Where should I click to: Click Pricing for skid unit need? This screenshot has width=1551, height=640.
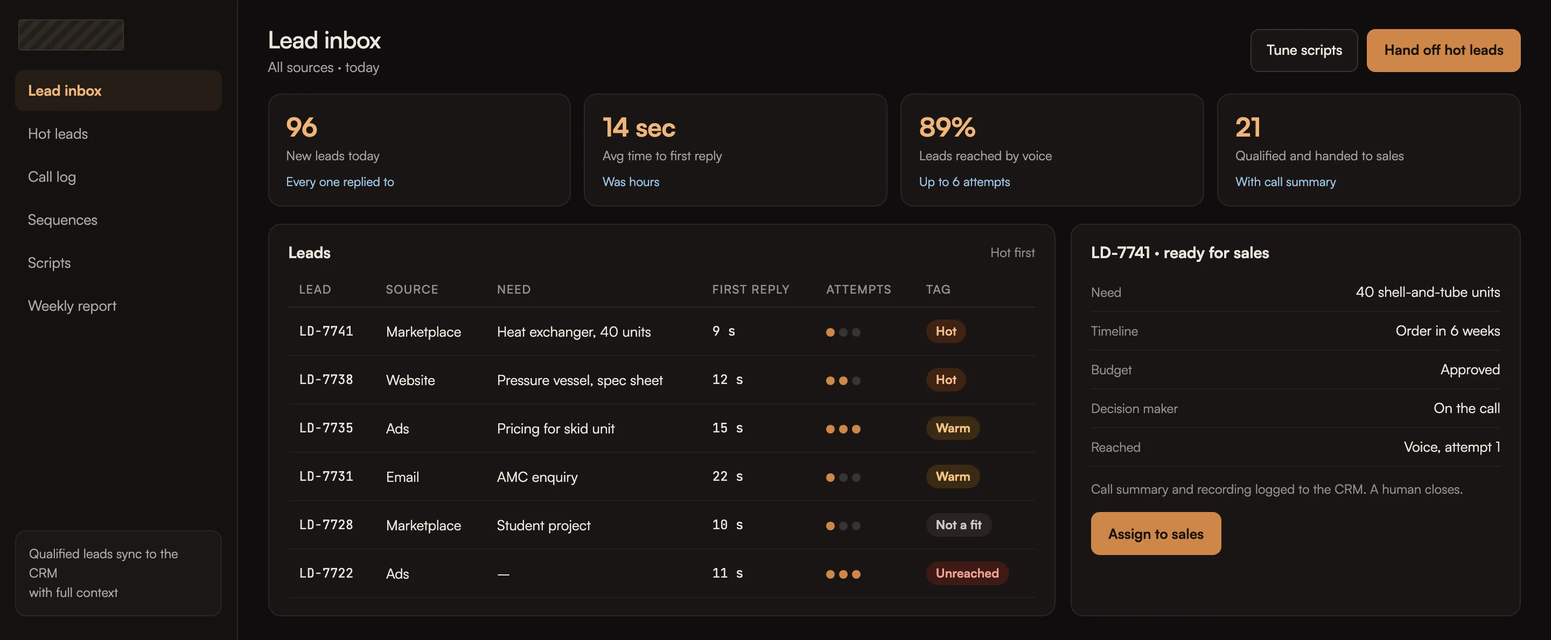(556, 429)
